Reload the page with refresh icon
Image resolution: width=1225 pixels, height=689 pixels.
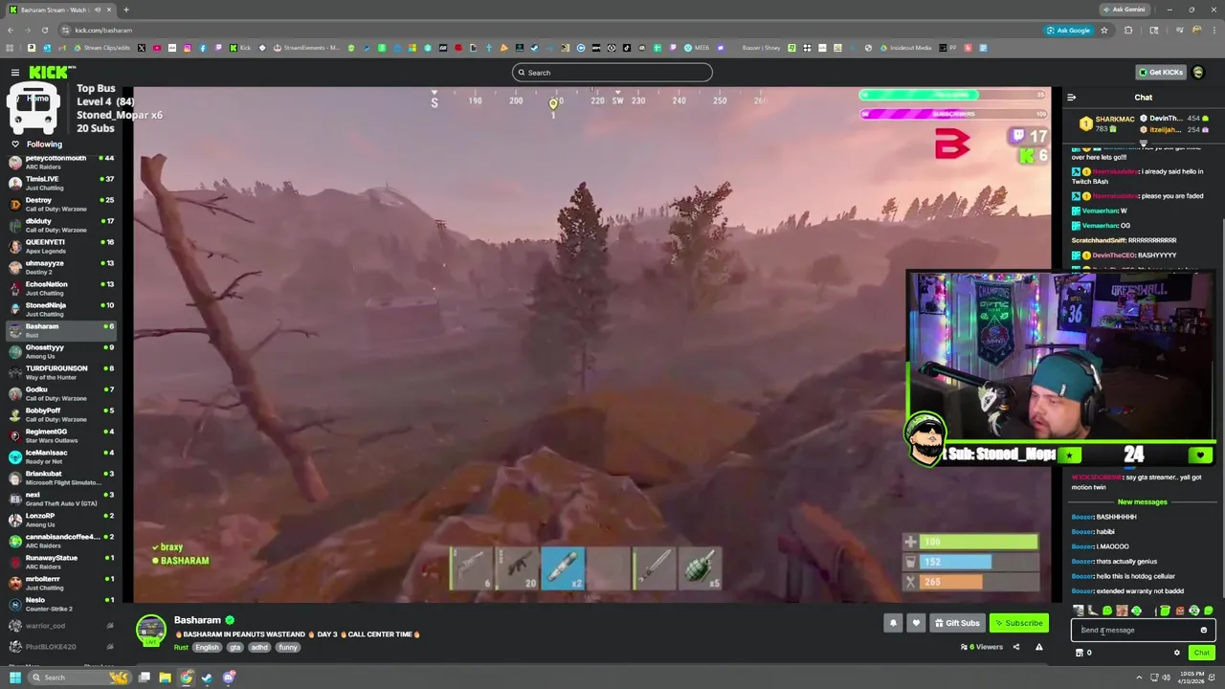tap(45, 31)
